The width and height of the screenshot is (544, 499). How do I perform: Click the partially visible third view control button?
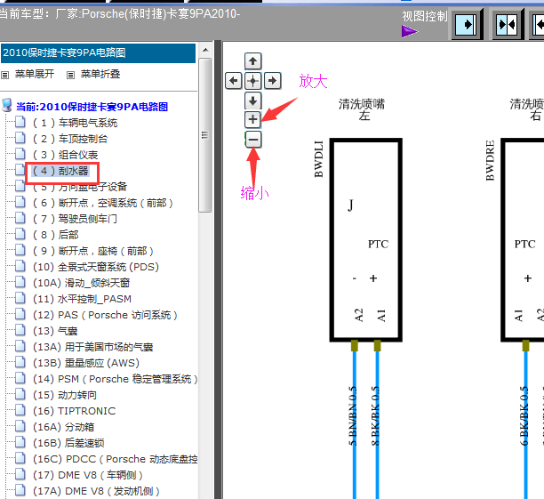pos(538,25)
